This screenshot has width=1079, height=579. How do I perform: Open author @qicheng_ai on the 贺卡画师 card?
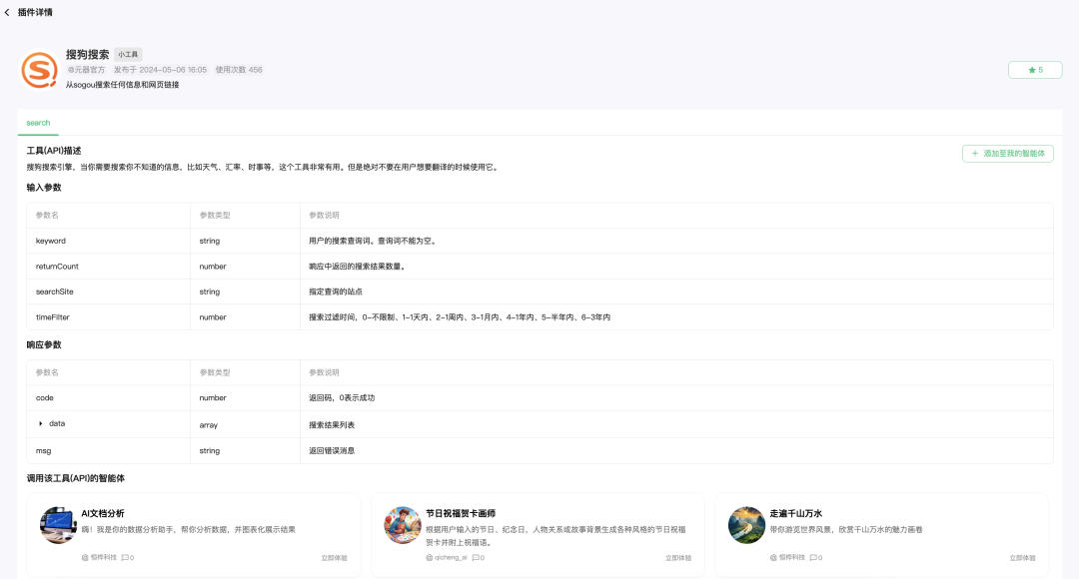point(447,558)
